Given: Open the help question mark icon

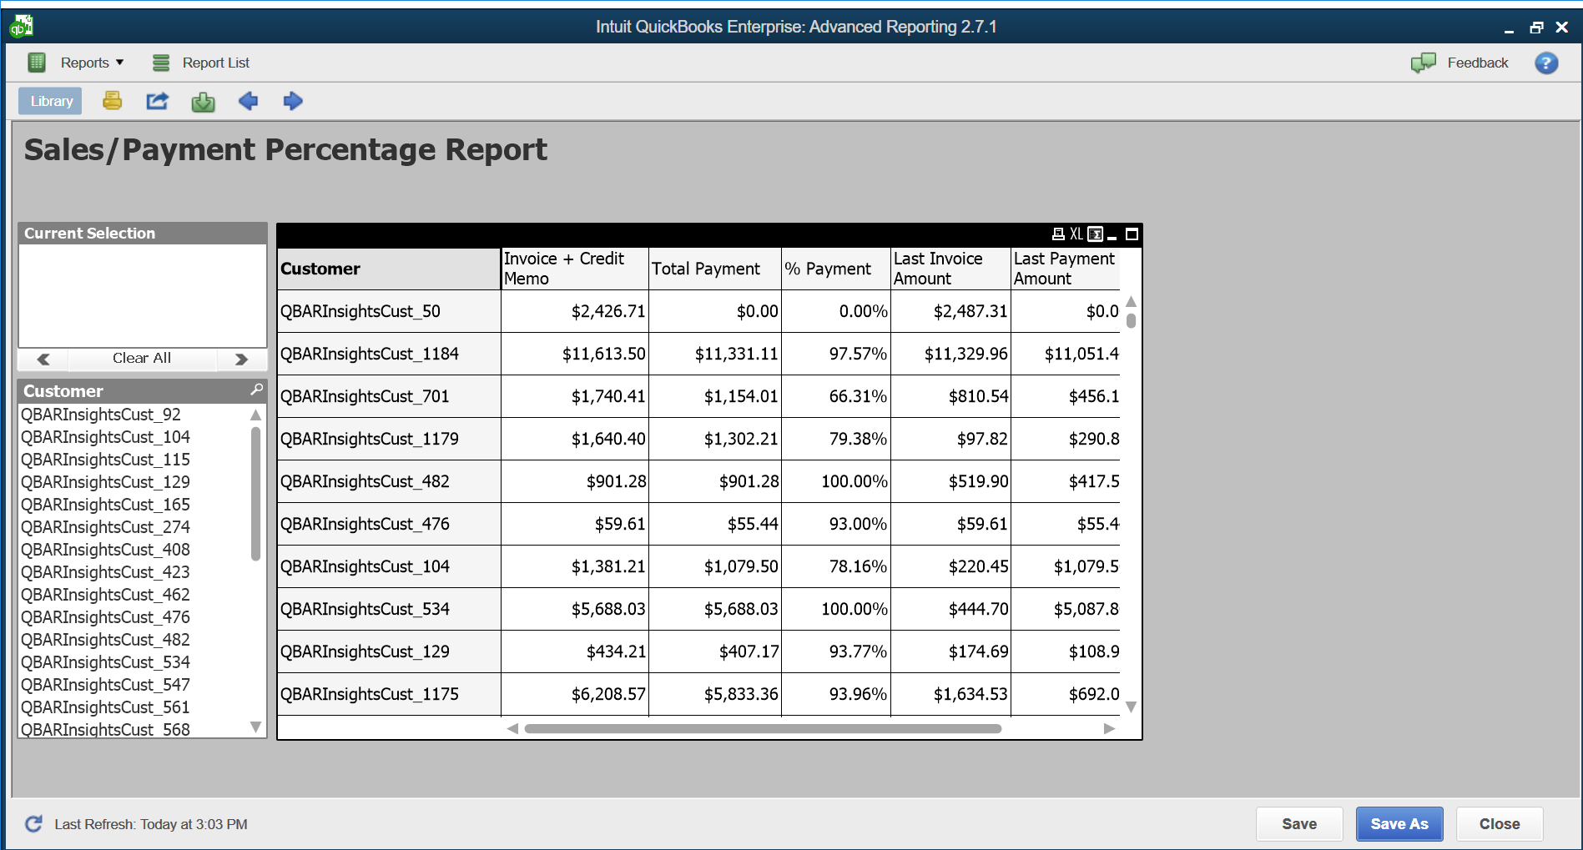Looking at the screenshot, I should pos(1545,63).
